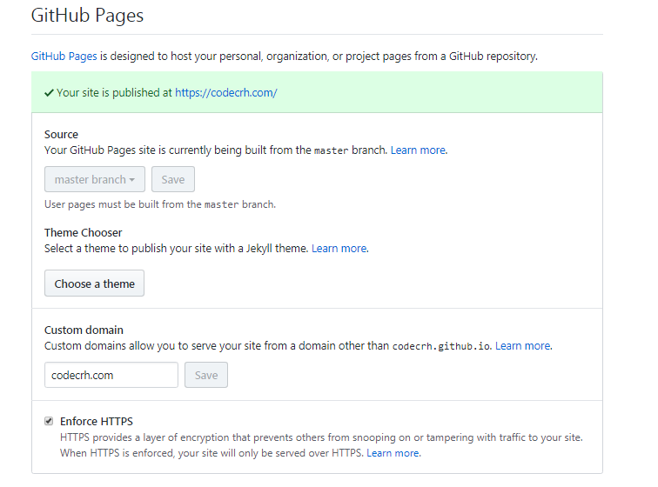Image resolution: width=658 pixels, height=487 pixels.
Task: Click the Custom domain heading
Action: coord(84,330)
